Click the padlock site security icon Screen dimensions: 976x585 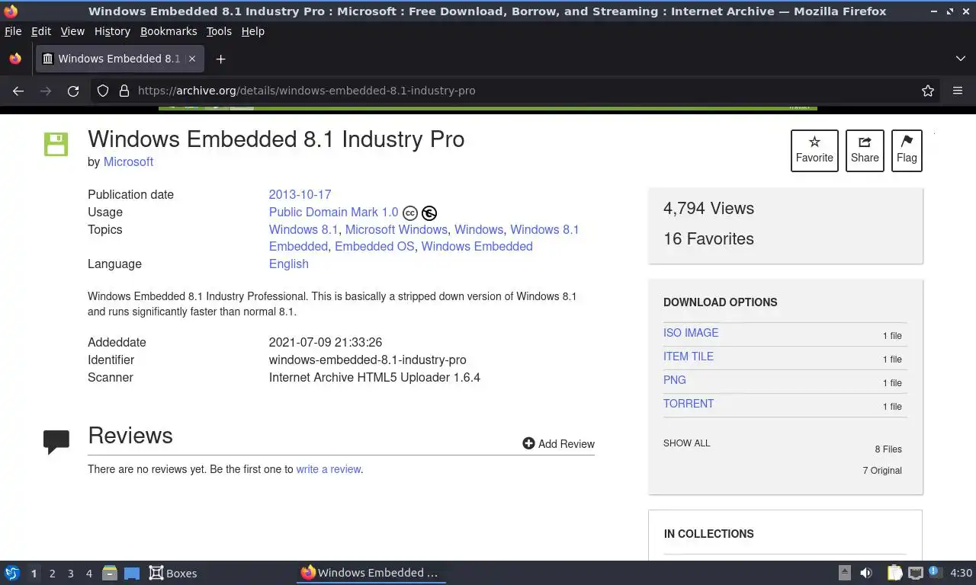click(x=124, y=91)
